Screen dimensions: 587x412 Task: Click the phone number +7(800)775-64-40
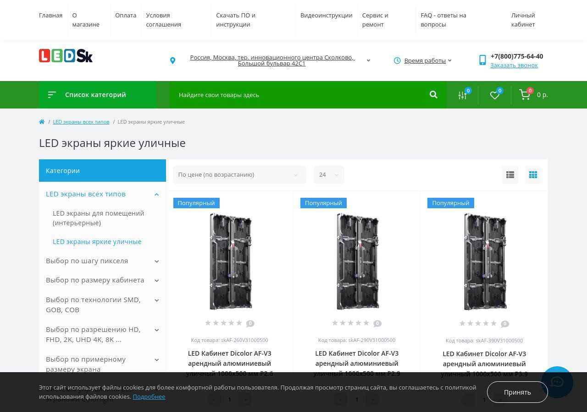click(x=517, y=56)
